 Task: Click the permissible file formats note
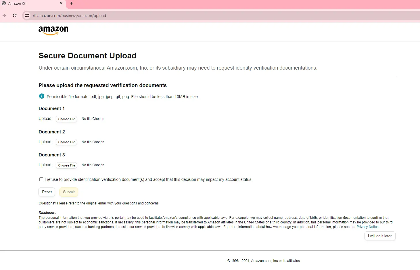[x=123, y=97]
